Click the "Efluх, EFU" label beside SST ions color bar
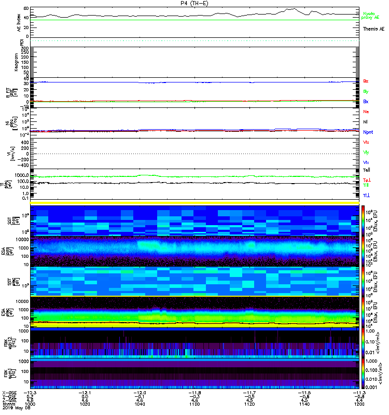 click(x=376, y=221)
